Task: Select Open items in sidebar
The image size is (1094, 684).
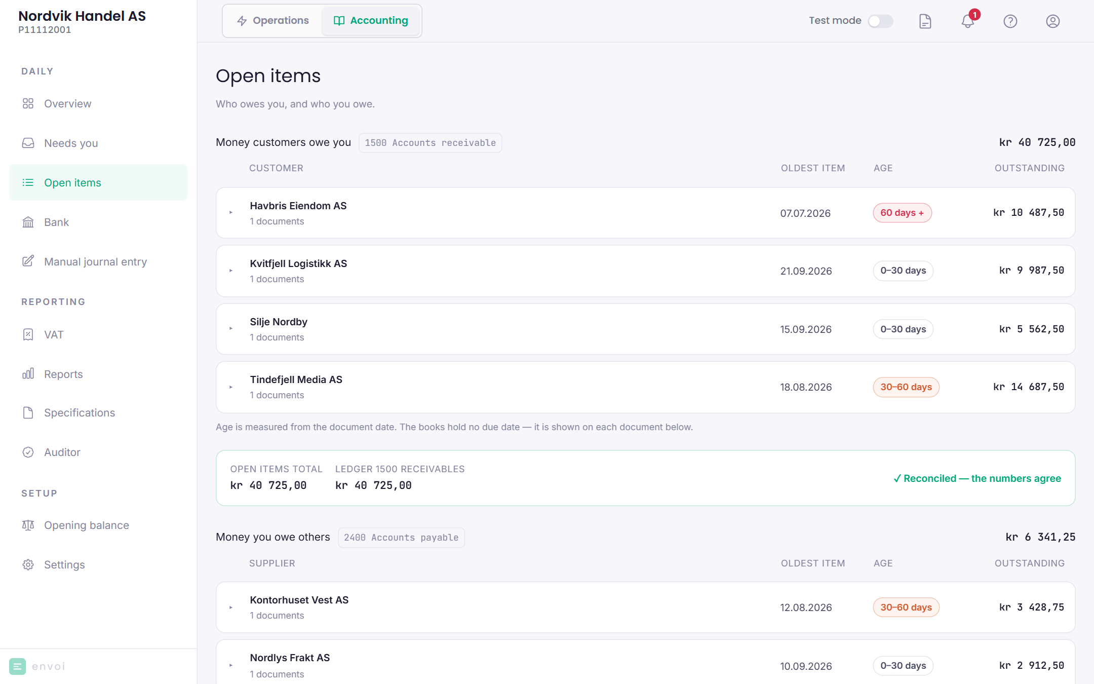Action: (98, 182)
